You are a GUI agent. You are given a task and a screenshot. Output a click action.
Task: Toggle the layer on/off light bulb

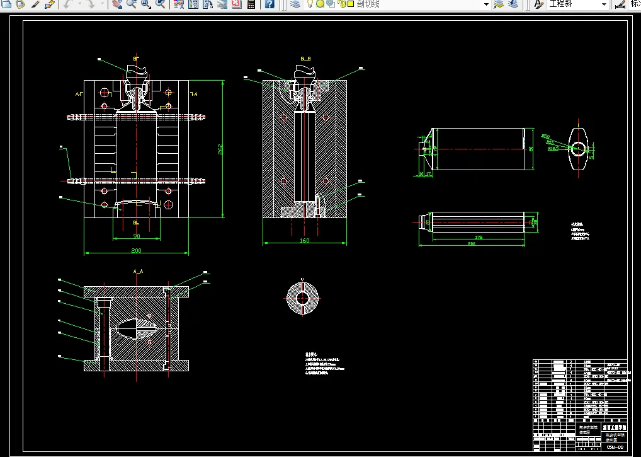pos(310,4)
